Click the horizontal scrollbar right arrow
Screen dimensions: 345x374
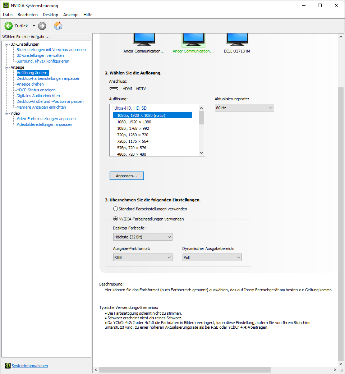point(335,370)
